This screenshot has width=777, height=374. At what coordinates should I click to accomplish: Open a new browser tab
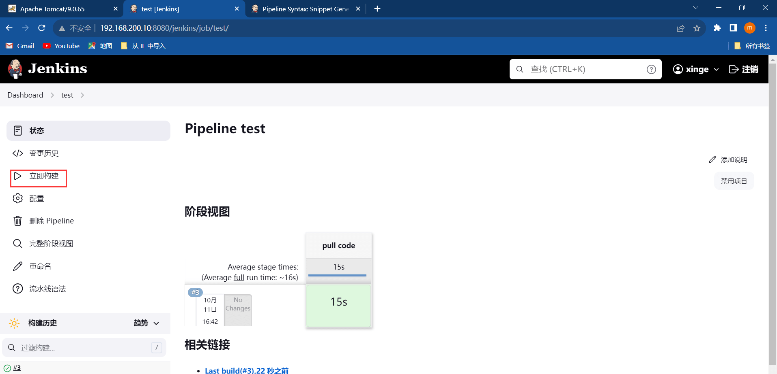pyautogui.click(x=377, y=9)
